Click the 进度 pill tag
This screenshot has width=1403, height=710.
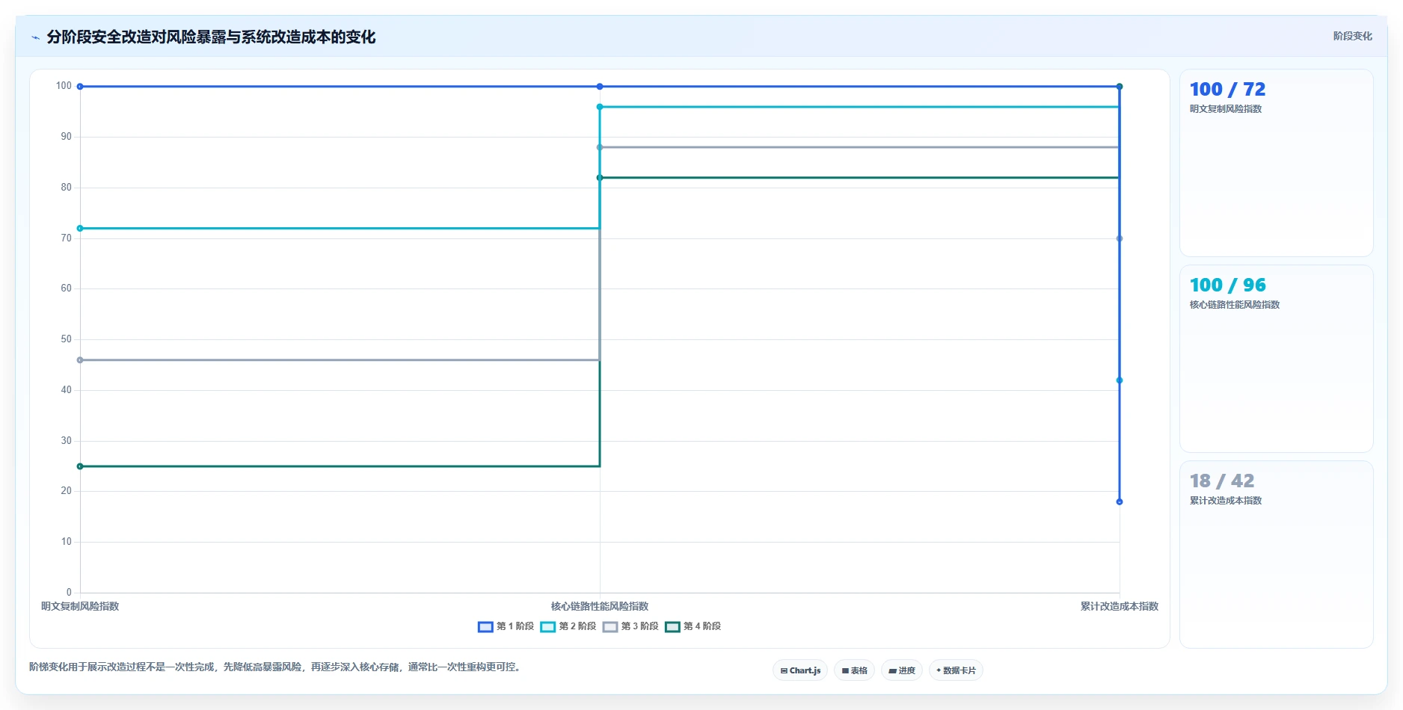click(902, 670)
